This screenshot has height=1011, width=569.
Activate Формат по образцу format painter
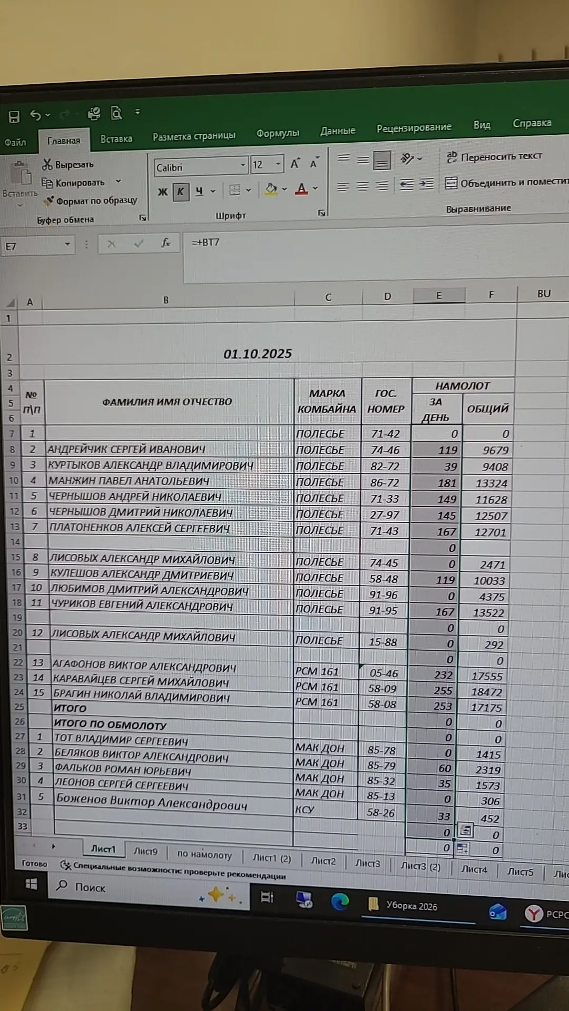90,201
